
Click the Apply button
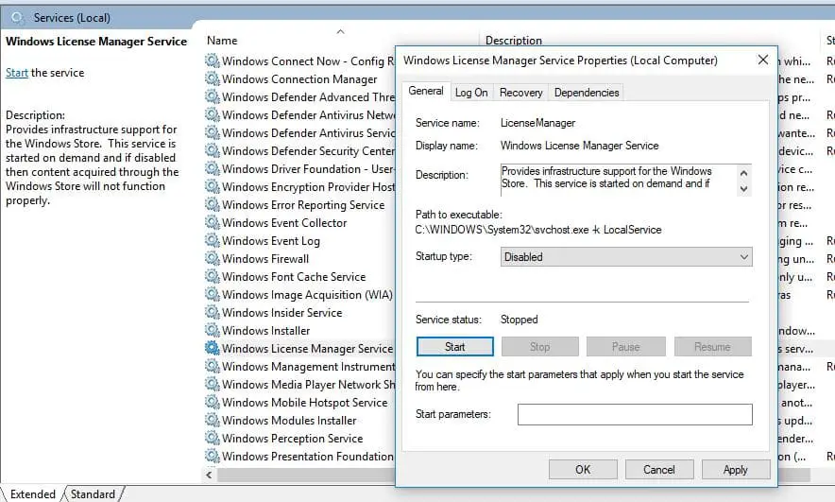click(x=736, y=470)
